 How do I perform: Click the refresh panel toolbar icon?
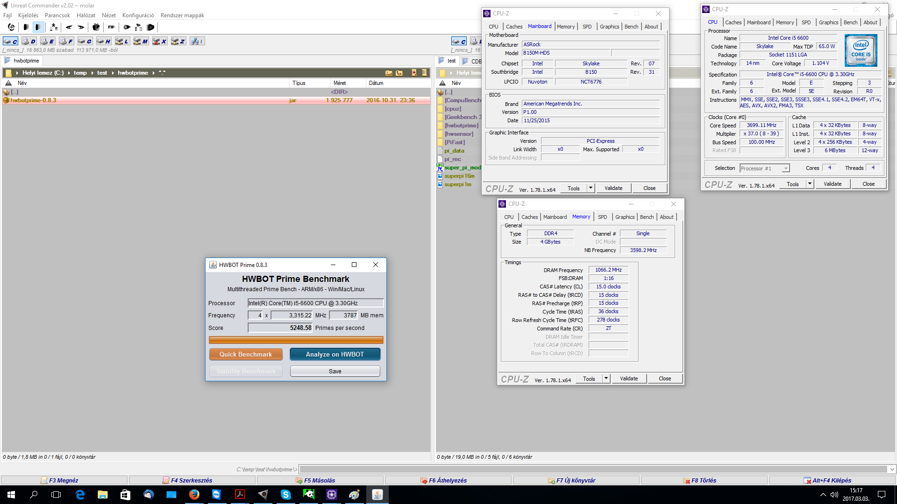click(11, 27)
